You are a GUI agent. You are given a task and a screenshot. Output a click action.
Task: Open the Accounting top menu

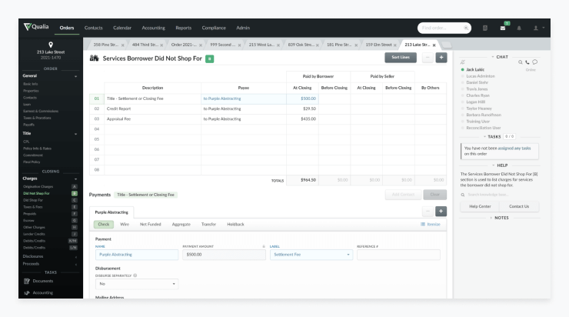[153, 28]
